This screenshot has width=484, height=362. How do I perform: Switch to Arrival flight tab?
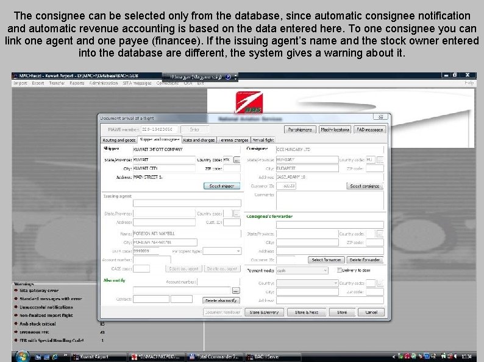click(x=263, y=140)
